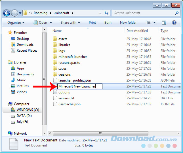Open Libraries in the navigation pane
The image size is (183, 153).
pyautogui.click(x=20, y=62)
